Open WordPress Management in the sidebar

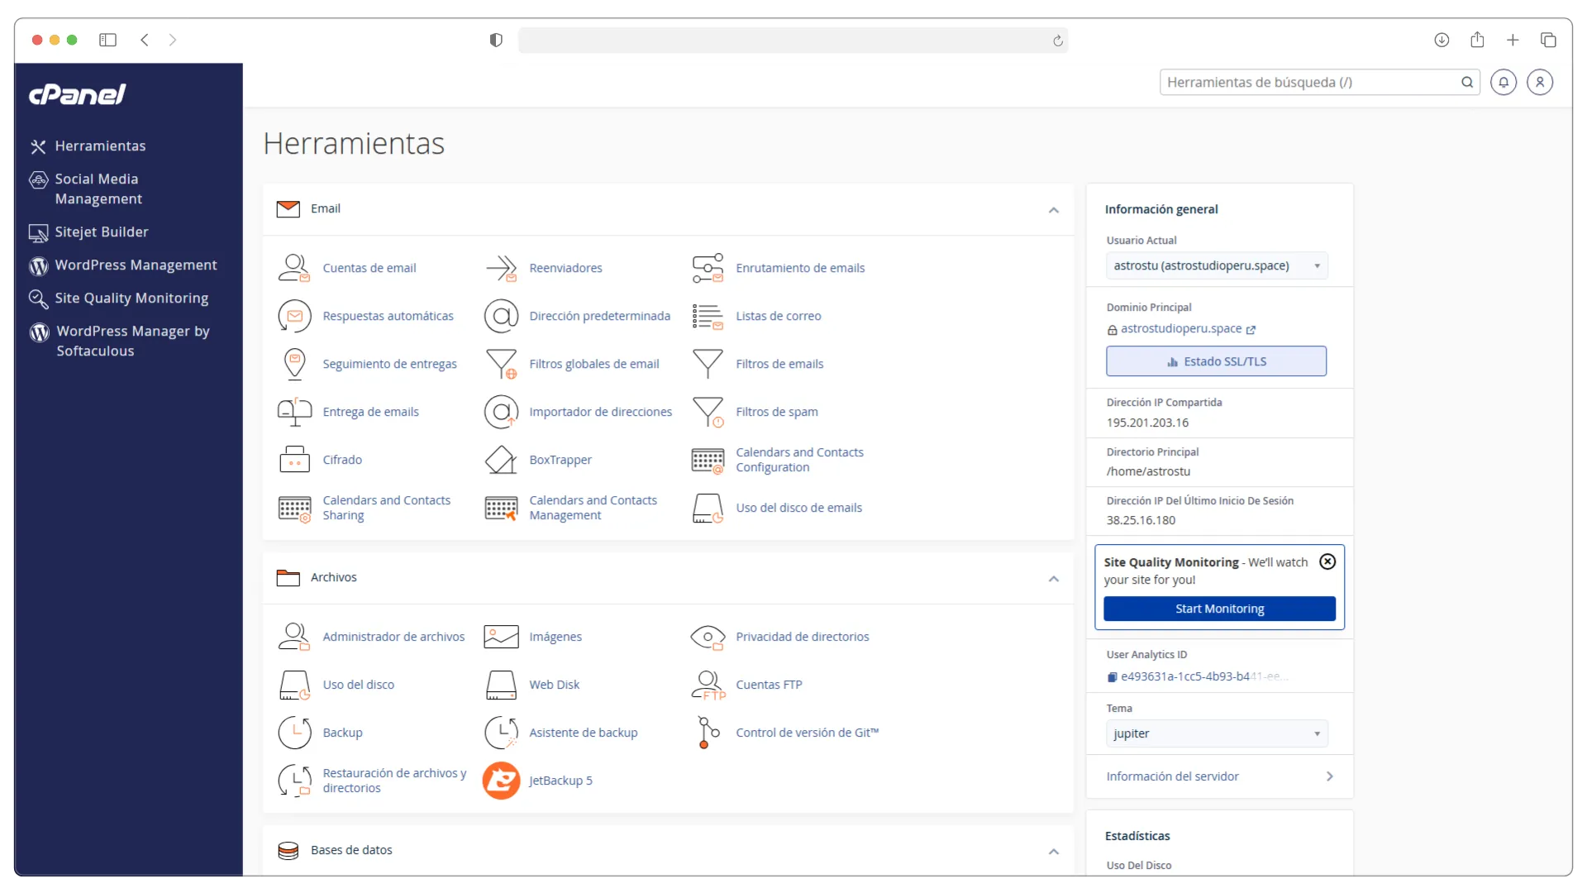(136, 265)
